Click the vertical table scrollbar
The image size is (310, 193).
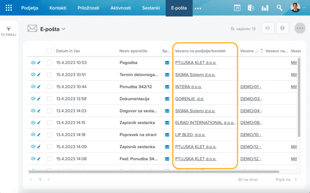pyautogui.click(x=299, y=97)
